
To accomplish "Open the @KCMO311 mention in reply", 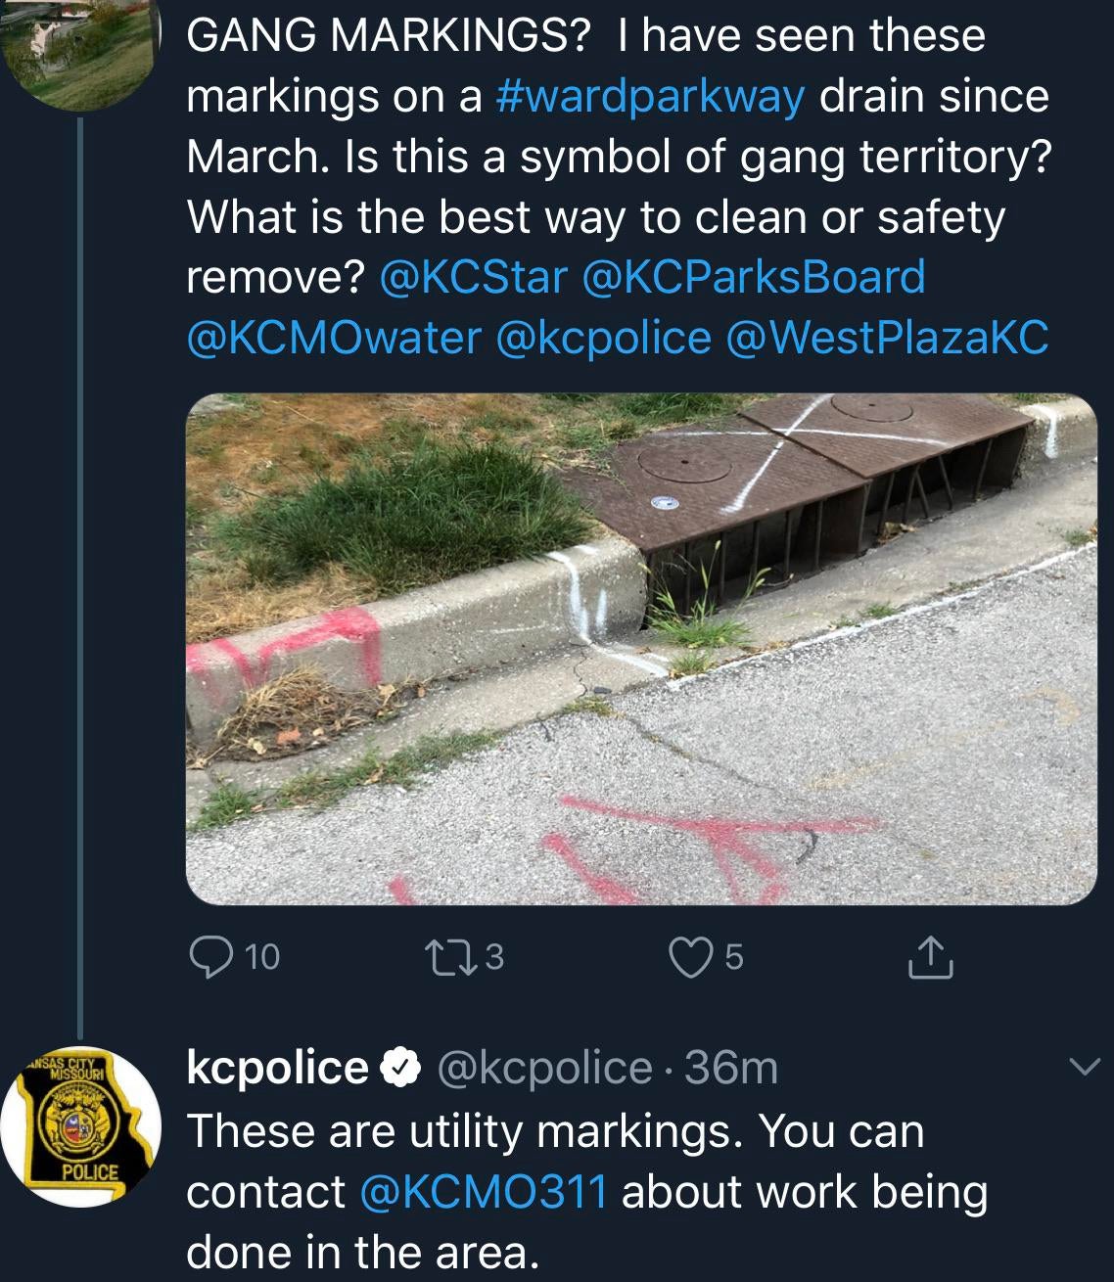I will coord(484,1192).
